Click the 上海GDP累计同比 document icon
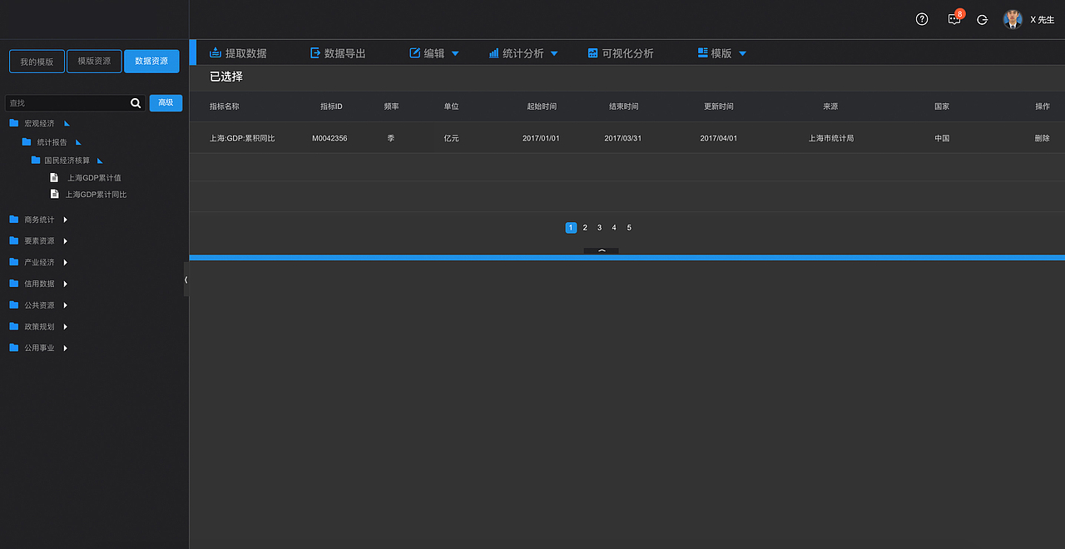 tap(55, 194)
